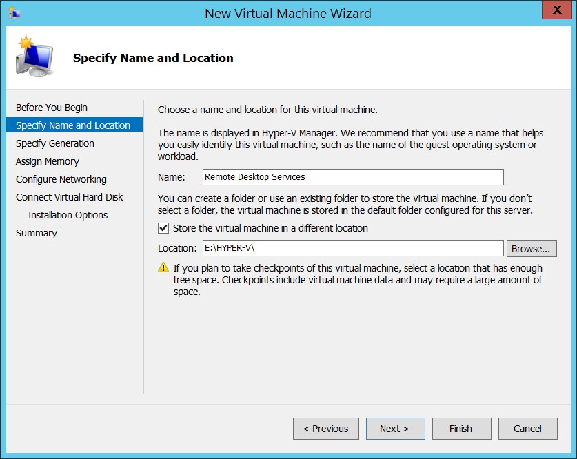Click the New Virtual Machine Wizard title text

pyautogui.click(x=287, y=13)
